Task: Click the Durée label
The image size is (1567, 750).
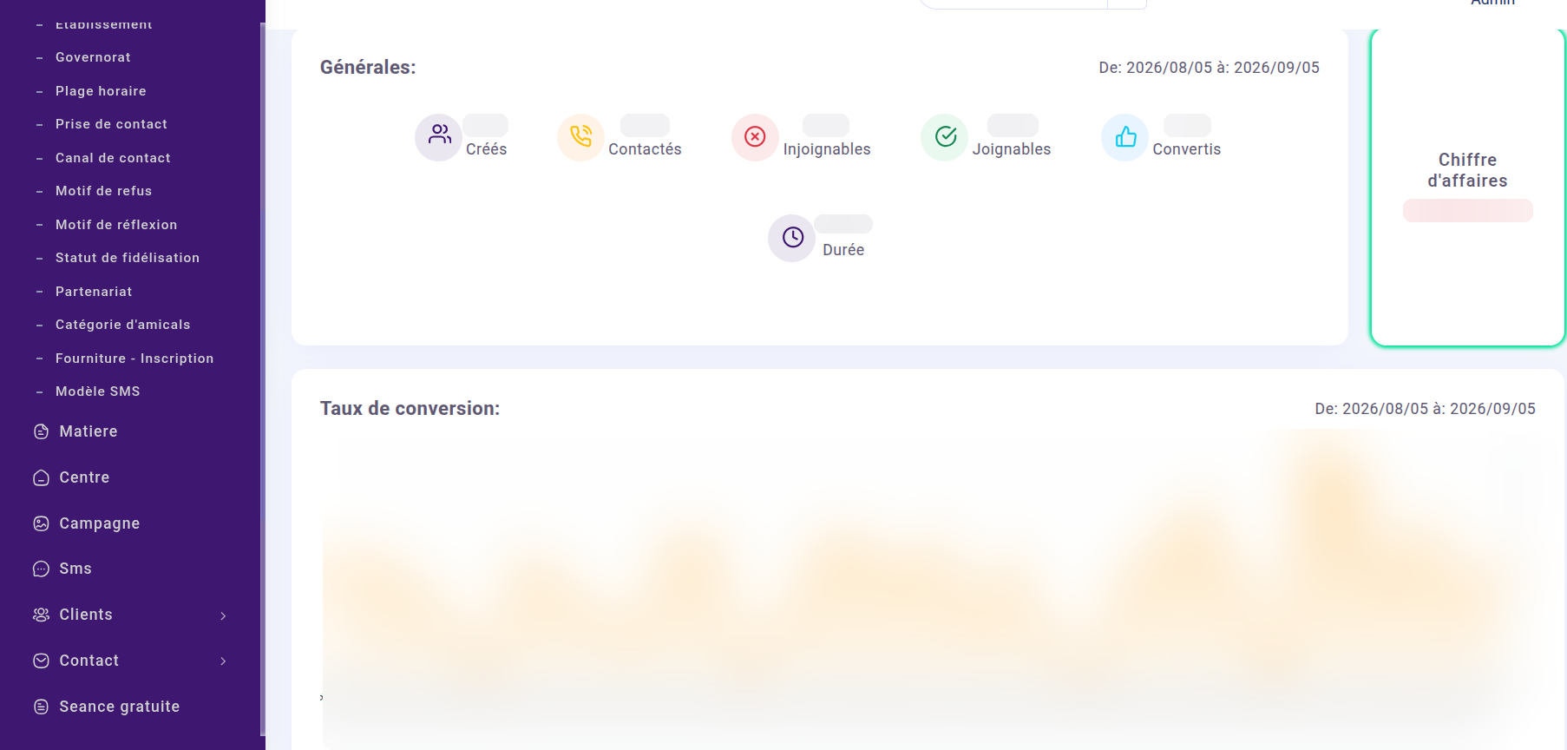Action: pyautogui.click(x=843, y=250)
